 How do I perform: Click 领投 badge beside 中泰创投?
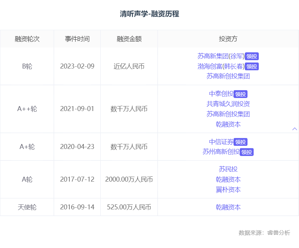241,94
